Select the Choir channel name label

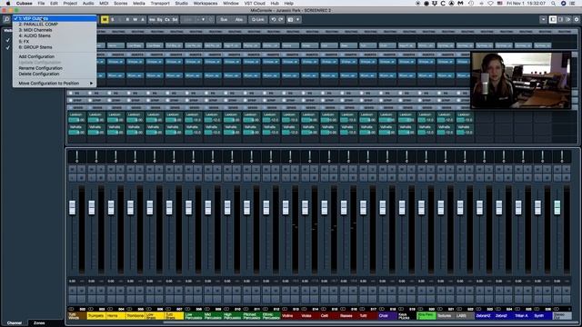[387, 316]
